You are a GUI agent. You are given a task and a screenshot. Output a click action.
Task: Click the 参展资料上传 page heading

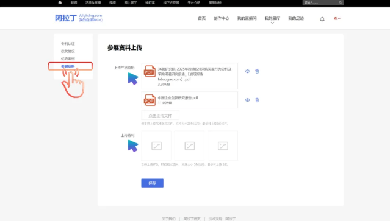click(x=125, y=47)
